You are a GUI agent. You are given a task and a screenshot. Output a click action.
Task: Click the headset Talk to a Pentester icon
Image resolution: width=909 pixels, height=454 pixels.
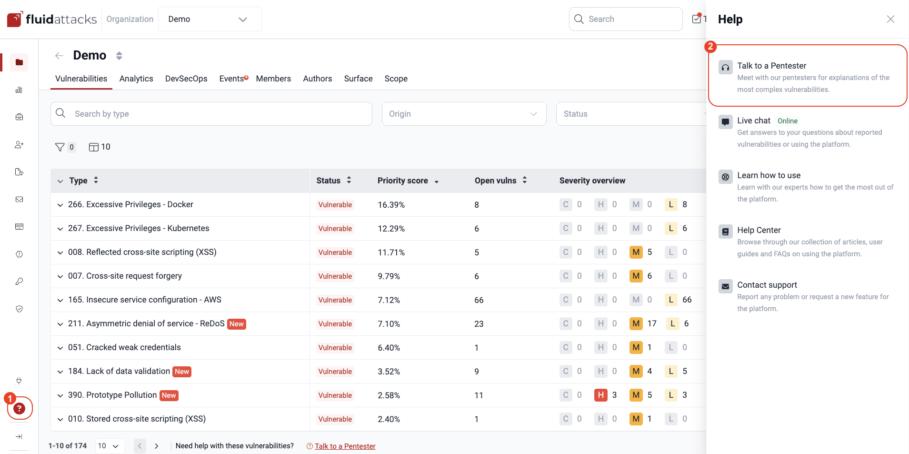[x=725, y=67]
